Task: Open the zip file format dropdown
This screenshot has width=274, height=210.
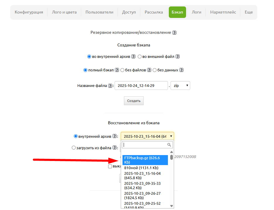Action: 180,86
